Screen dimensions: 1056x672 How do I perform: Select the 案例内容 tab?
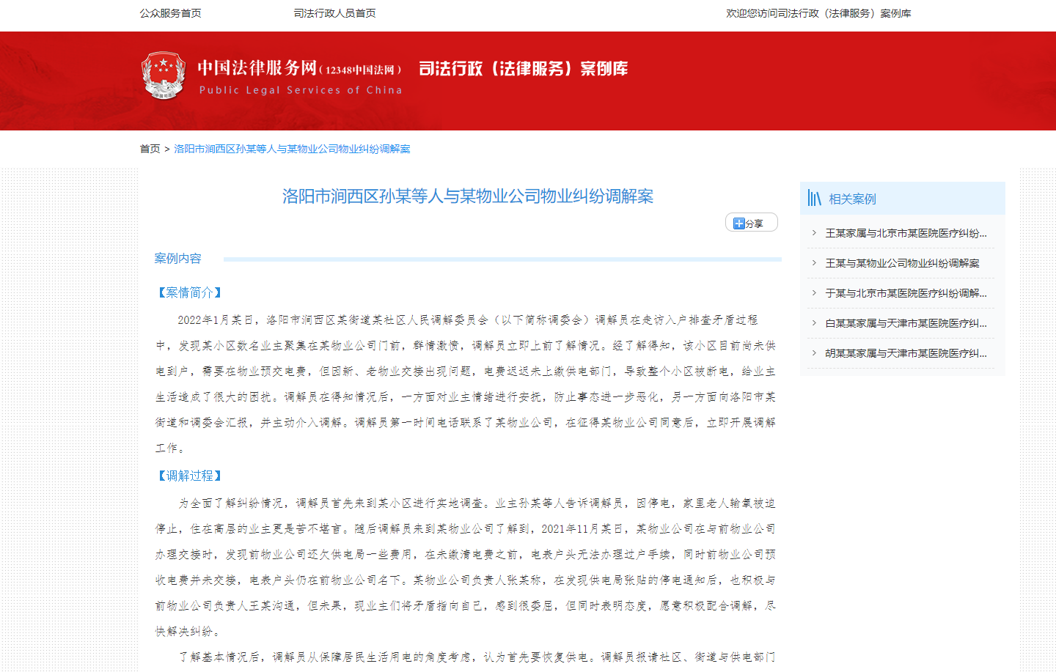(177, 259)
